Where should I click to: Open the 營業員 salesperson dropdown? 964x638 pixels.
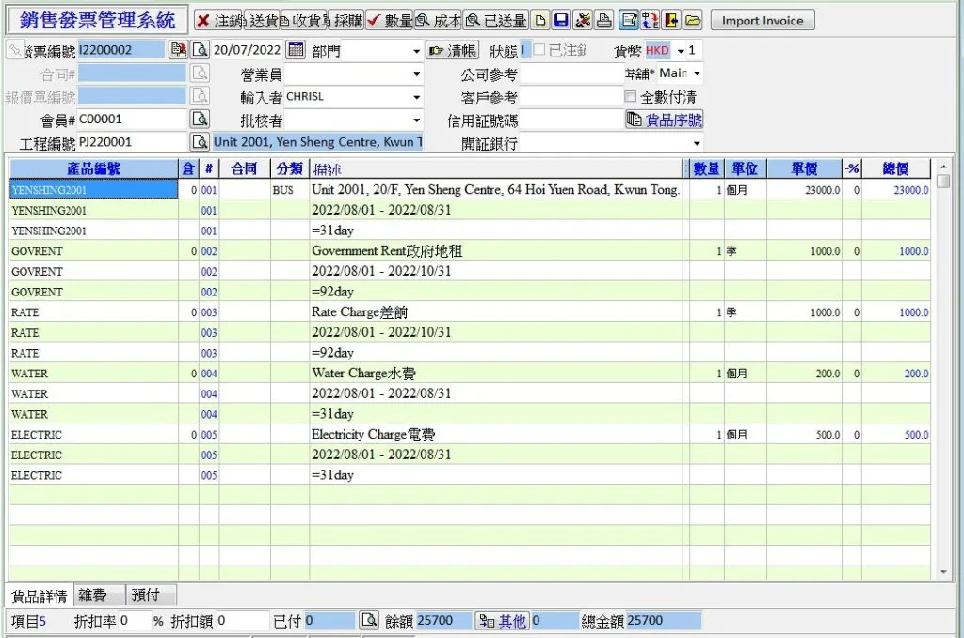416,74
